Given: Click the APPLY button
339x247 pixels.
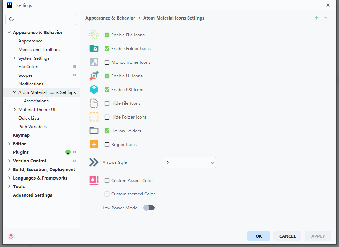Looking at the screenshot, I should tap(318, 236).
